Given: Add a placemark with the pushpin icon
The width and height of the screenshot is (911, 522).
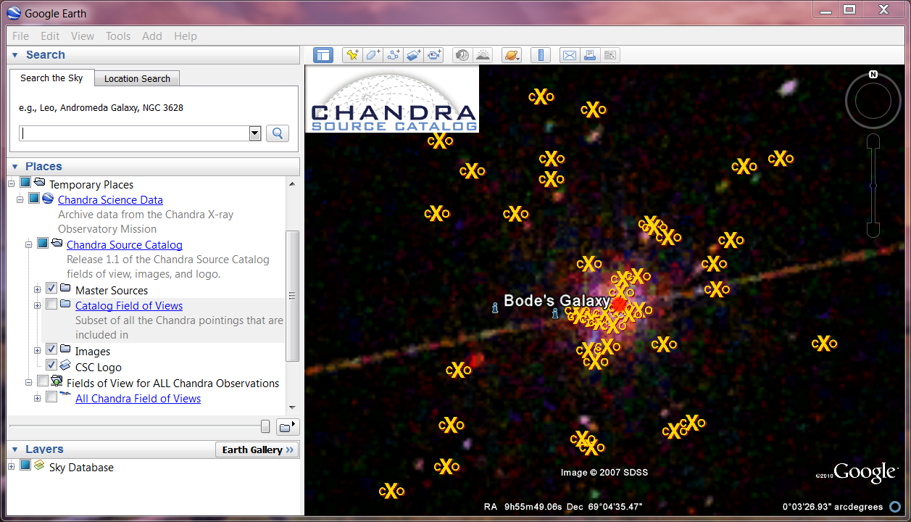Looking at the screenshot, I should 352,55.
